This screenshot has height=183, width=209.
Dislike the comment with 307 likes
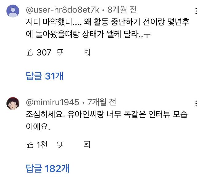(x=60, y=52)
